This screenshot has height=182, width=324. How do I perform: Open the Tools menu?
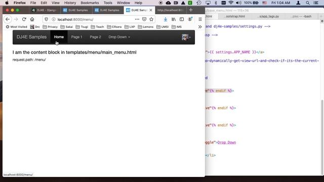[108, 3]
